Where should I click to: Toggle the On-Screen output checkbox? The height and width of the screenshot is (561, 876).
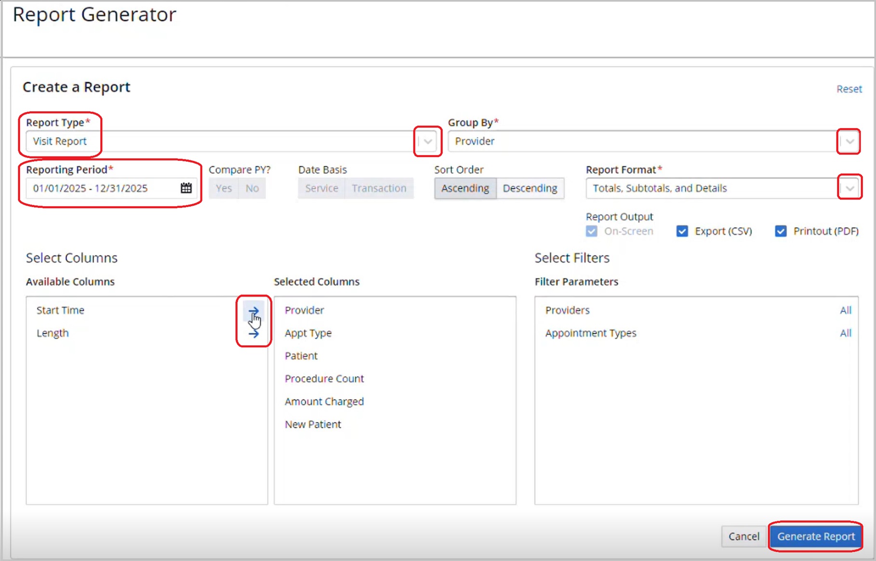pyautogui.click(x=592, y=231)
